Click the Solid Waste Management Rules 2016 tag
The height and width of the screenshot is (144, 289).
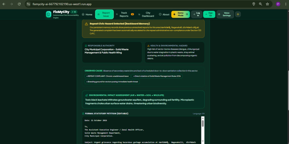pyautogui.click(x=157, y=76)
